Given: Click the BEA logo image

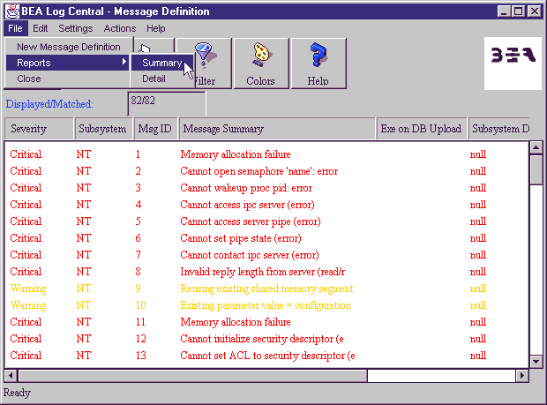Looking at the screenshot, I should (513, 64).
